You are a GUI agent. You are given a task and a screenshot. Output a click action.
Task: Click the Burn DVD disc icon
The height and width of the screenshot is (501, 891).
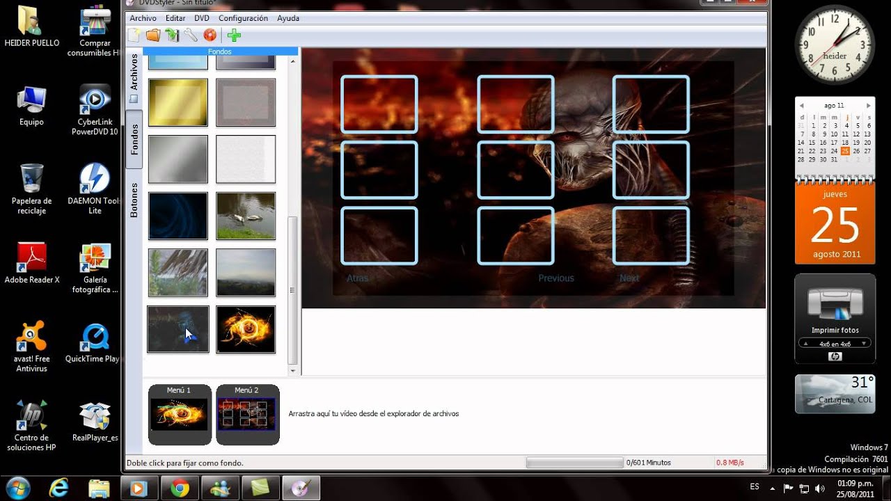pyautogui.click(x=210, y=35)
